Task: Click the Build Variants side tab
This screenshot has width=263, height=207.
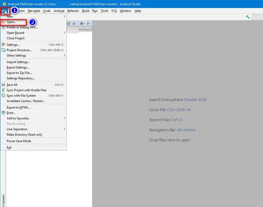Action: pos(3,201)
